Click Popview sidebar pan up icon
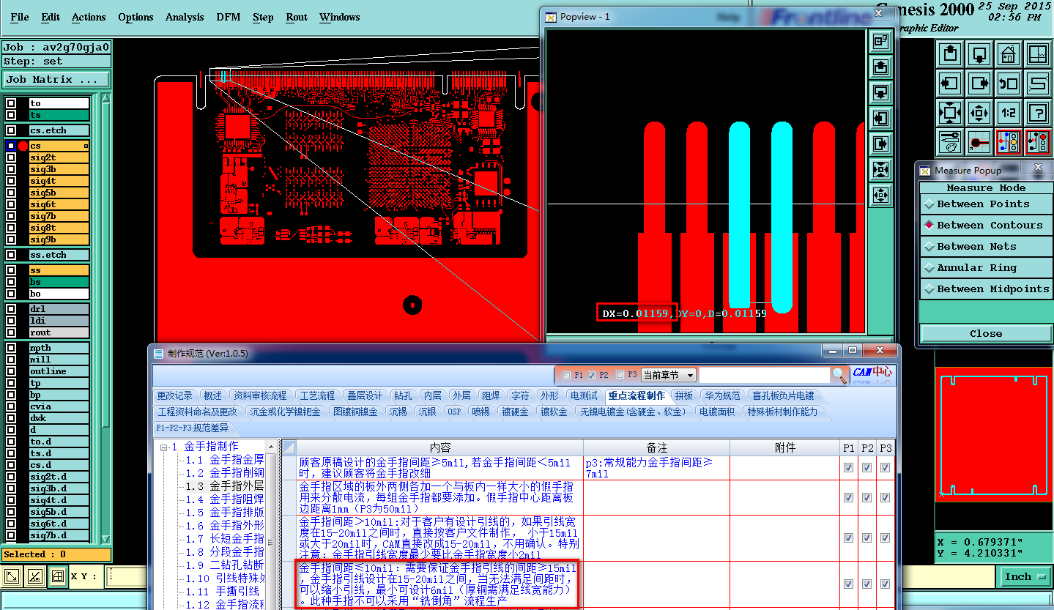Image resolution: width=1054 pixels, height=610 pixels. point(880,67)
